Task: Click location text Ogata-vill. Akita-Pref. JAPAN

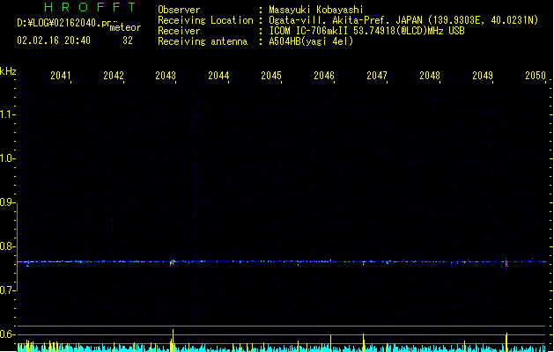Action: [345, 20]
